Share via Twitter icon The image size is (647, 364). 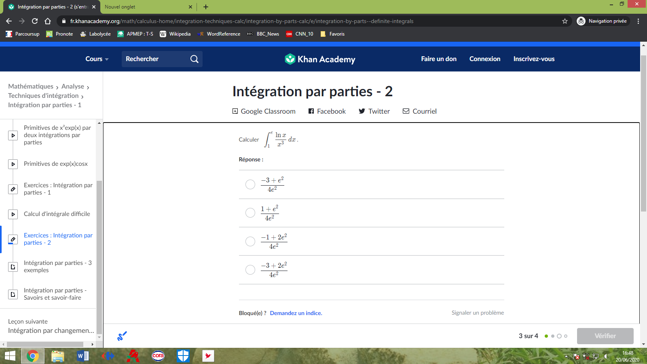pos(362,111)
